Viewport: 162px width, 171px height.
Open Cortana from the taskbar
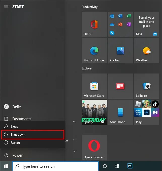(x=105, y=166)
